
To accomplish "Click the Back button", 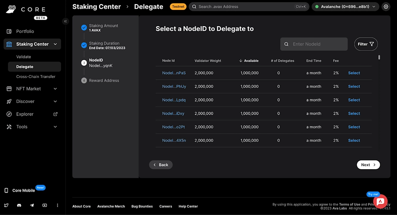I will [160, 165].
